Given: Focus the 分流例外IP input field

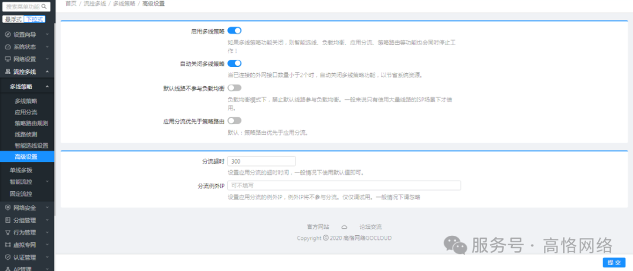Looking at the screenshot, I should (x=345, y=185).
